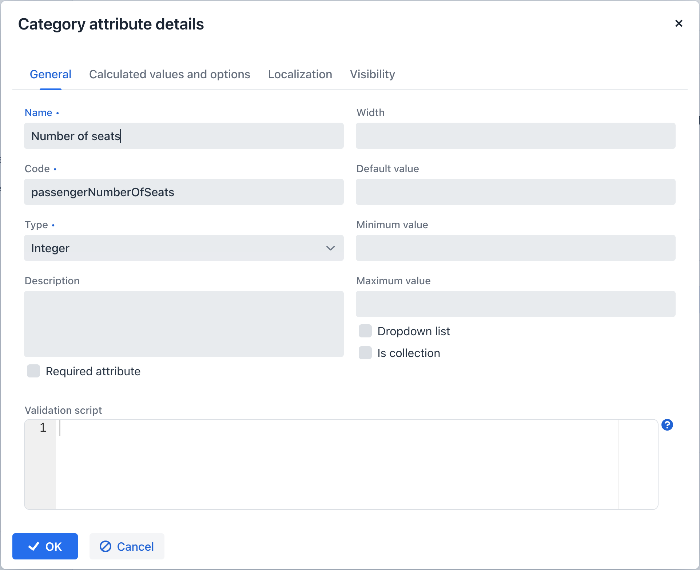This screenshot has height=570, width=700.
Task: Click the Name input field
Action: [184, 135]
